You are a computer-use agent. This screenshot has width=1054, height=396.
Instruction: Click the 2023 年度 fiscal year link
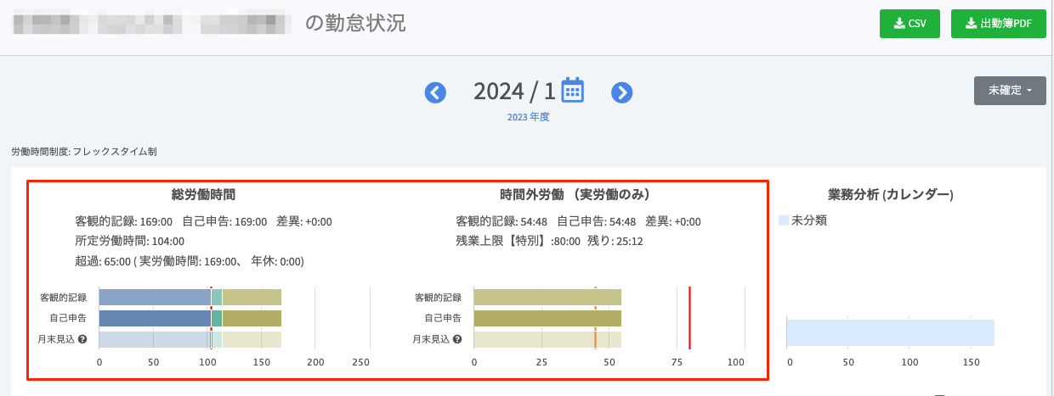tap(528, 117)
